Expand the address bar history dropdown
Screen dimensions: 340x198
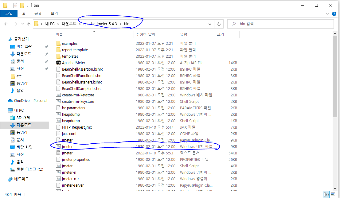point(210,24)
